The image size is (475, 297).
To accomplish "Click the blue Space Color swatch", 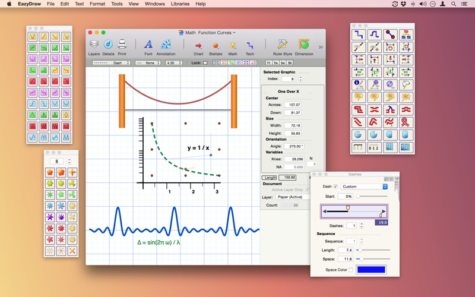I will pyautogui.click(x=371, y=270).
